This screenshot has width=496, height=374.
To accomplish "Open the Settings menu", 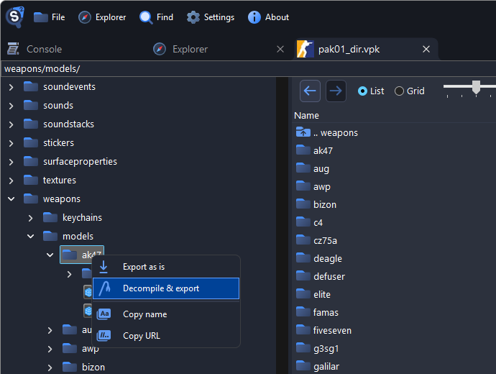I will coord(211,17).
